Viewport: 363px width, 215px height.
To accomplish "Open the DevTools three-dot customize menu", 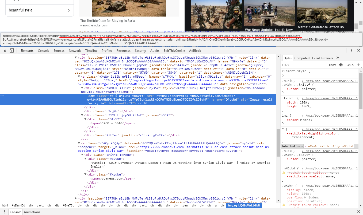I will coord(351,51).
